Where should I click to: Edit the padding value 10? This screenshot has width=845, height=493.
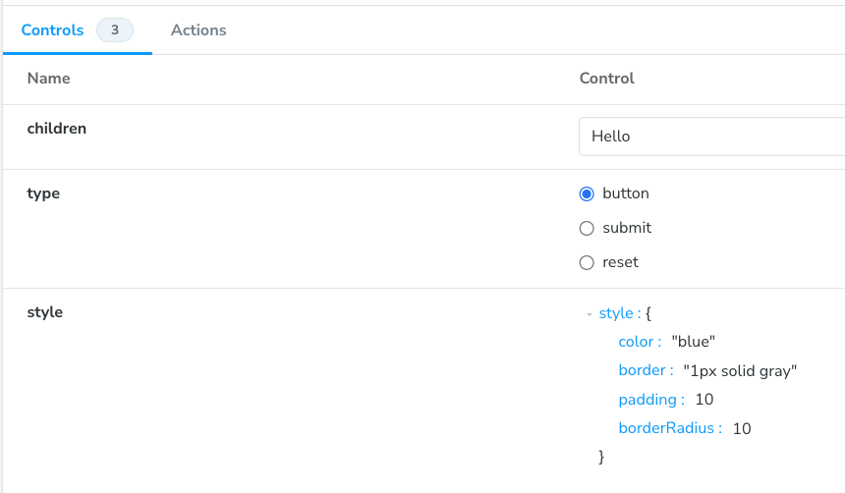(704, 400)
